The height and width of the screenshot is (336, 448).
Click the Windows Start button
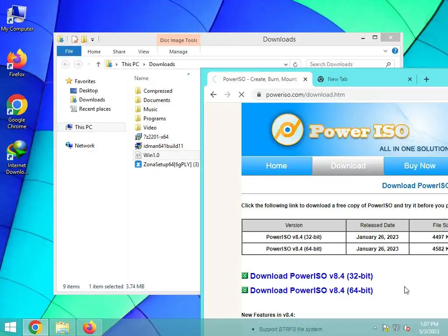click(x=10, y=327)
